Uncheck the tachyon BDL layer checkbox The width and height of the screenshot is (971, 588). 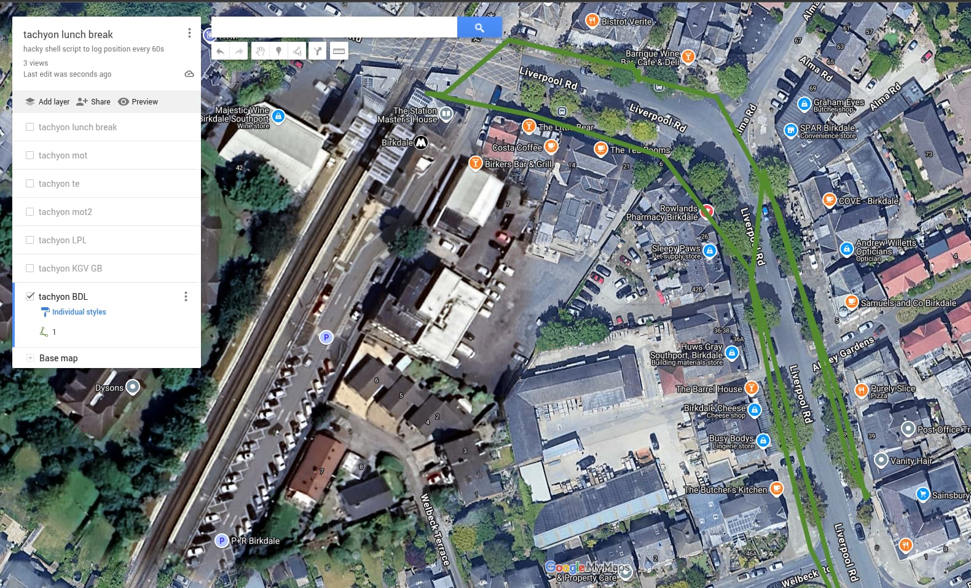click(29, 296)
